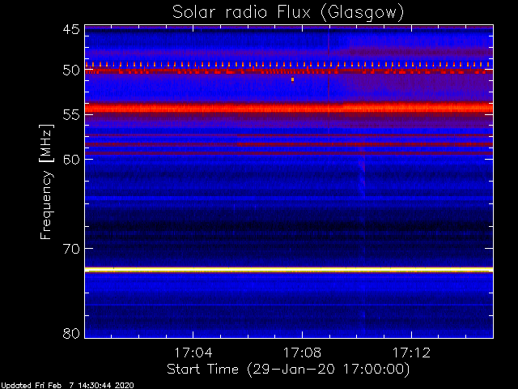Image resolution: width=518 pixels, height=389 pixels.
Task: Select the 'Start Time (29-Jan-20 17:00:00)' label
Action: [x=288, y=370]
